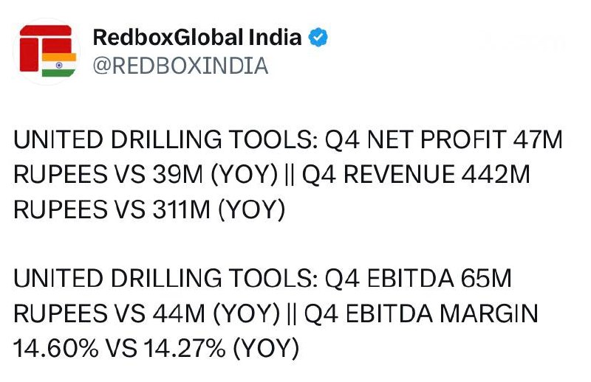Click the first paragraph about Q4 net profit
Screen dimensions: 591x382
click(288, 174)
